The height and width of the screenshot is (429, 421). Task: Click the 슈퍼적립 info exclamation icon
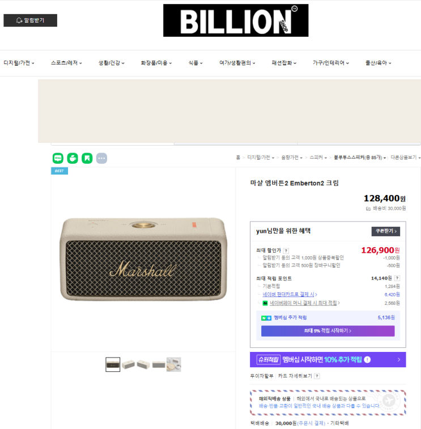click(367, 359)
